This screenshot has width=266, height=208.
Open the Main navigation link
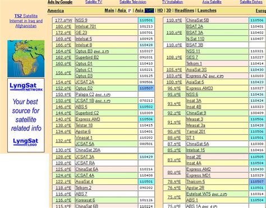point(109,11)
